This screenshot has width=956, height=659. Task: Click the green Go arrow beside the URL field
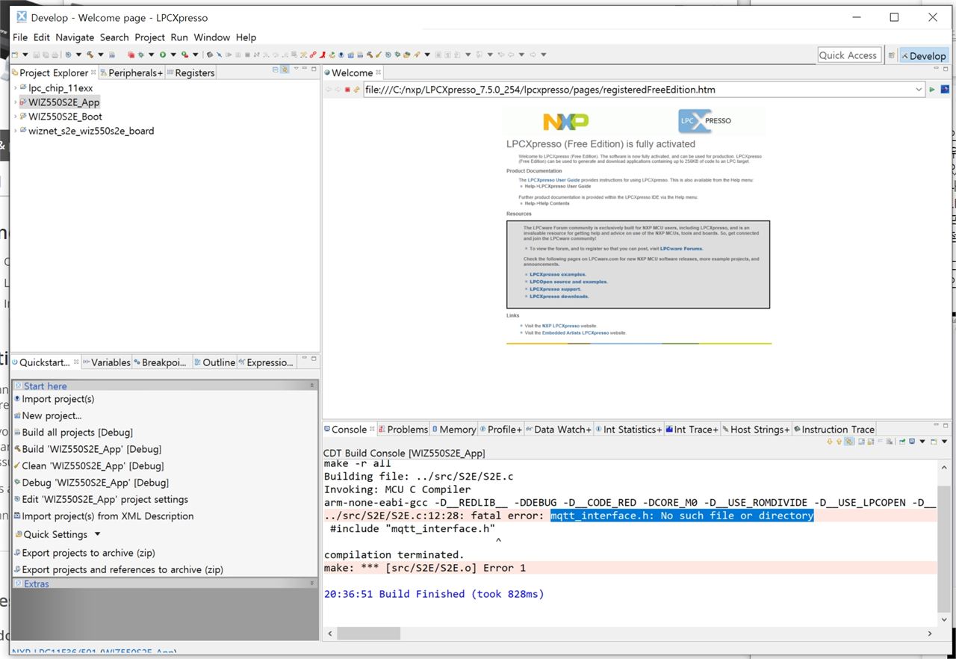[932, 90]
